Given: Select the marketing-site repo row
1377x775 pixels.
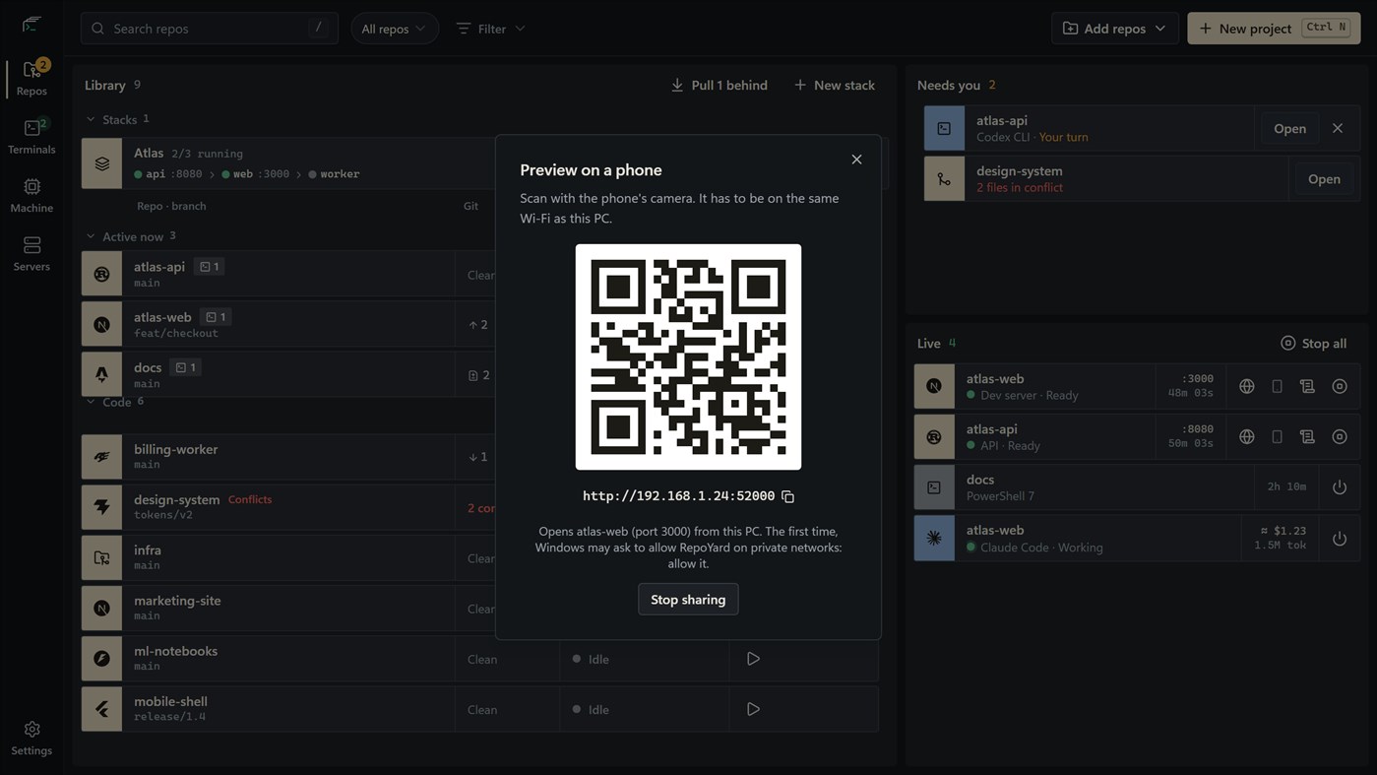Looking at the screenshot, I should (479, 608).
